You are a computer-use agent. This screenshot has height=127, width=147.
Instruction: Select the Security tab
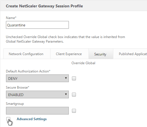101,54
